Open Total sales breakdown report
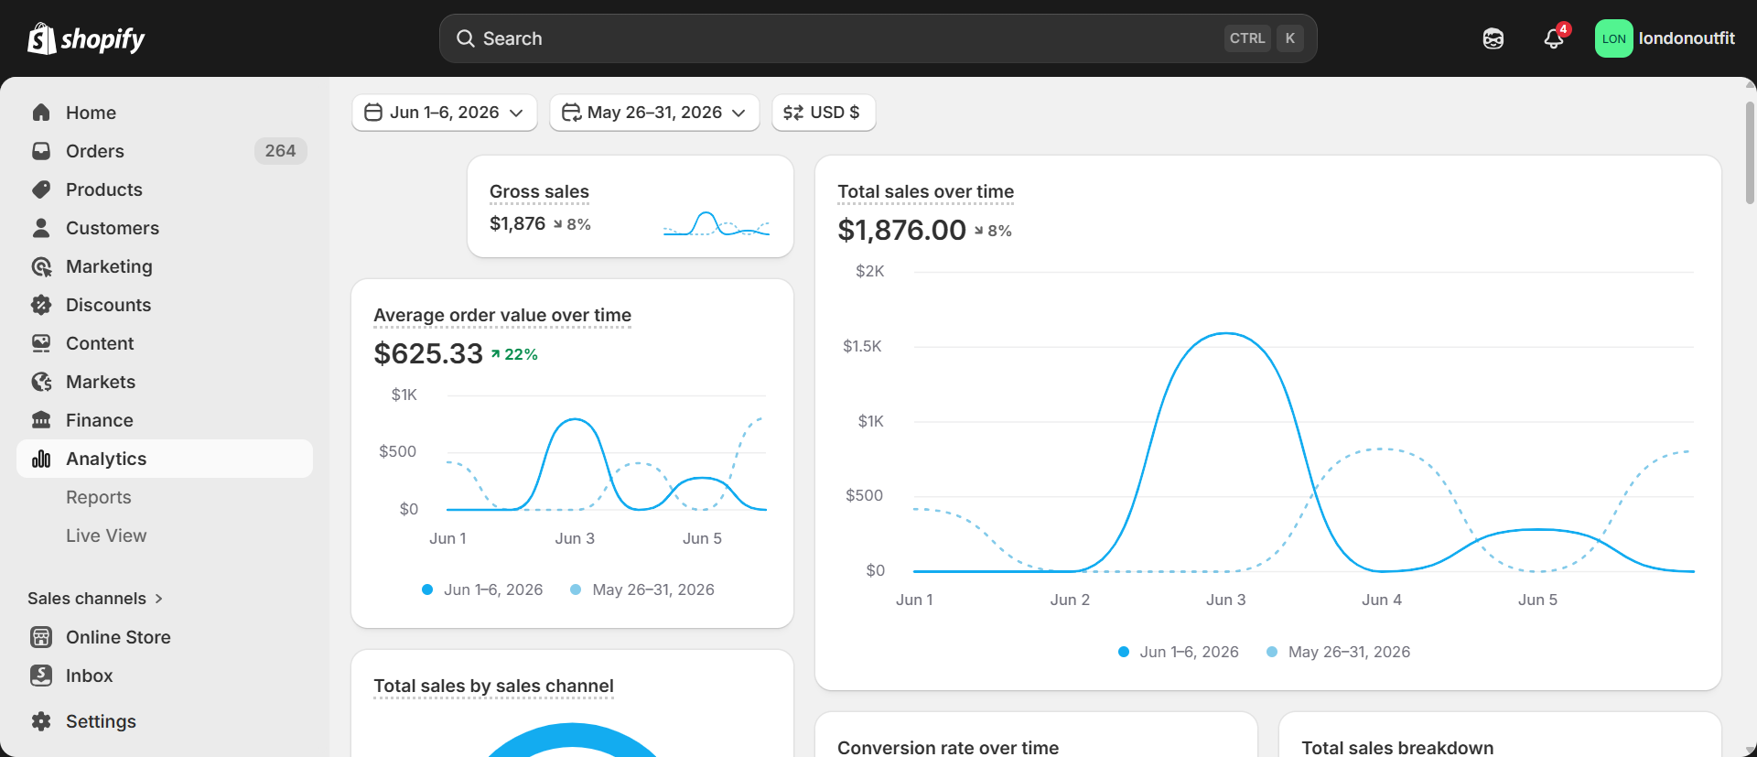1757x757 pixels. click(x=1397, y=747)
